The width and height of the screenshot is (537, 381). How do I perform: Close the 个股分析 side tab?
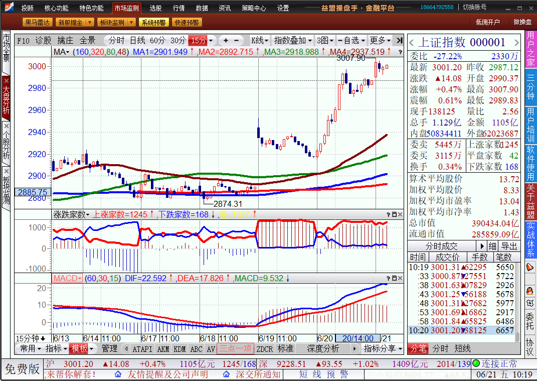(6, 126)
